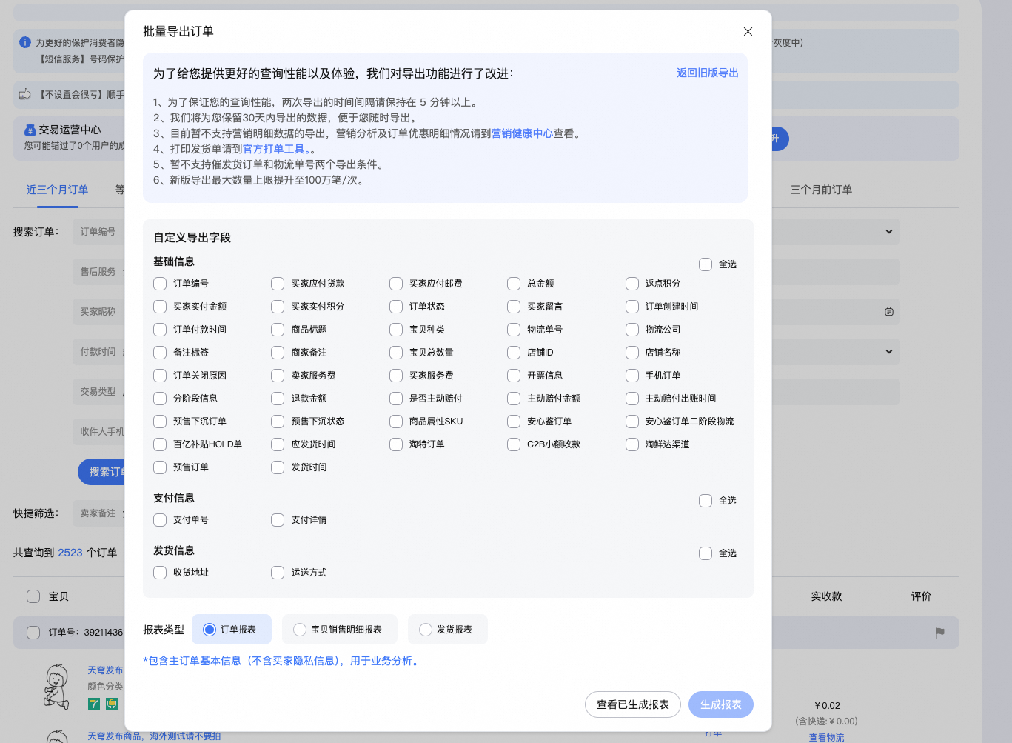Enable 发货时间 checkbox
The width and height of the screenshot is (1012, 743).
(278, 467)
